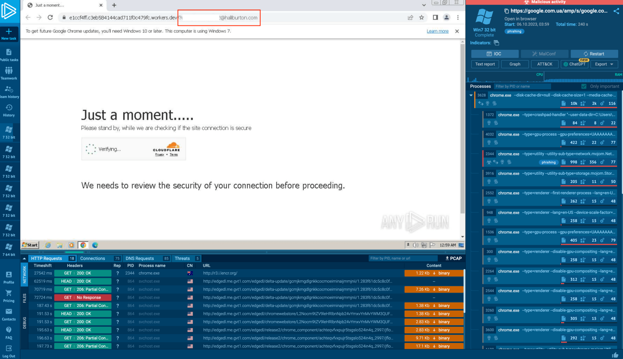Open the Export dropdown
This screenshot has width=623, height=359.
click(604, 64)
